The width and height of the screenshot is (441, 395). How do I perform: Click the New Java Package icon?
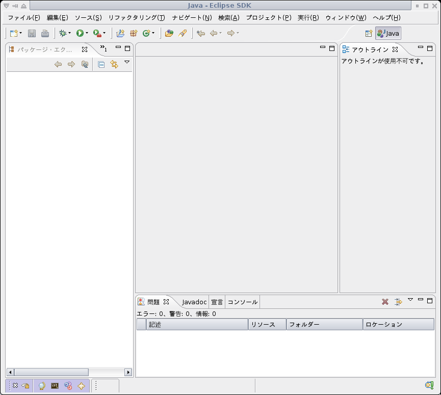coord(134,33)
